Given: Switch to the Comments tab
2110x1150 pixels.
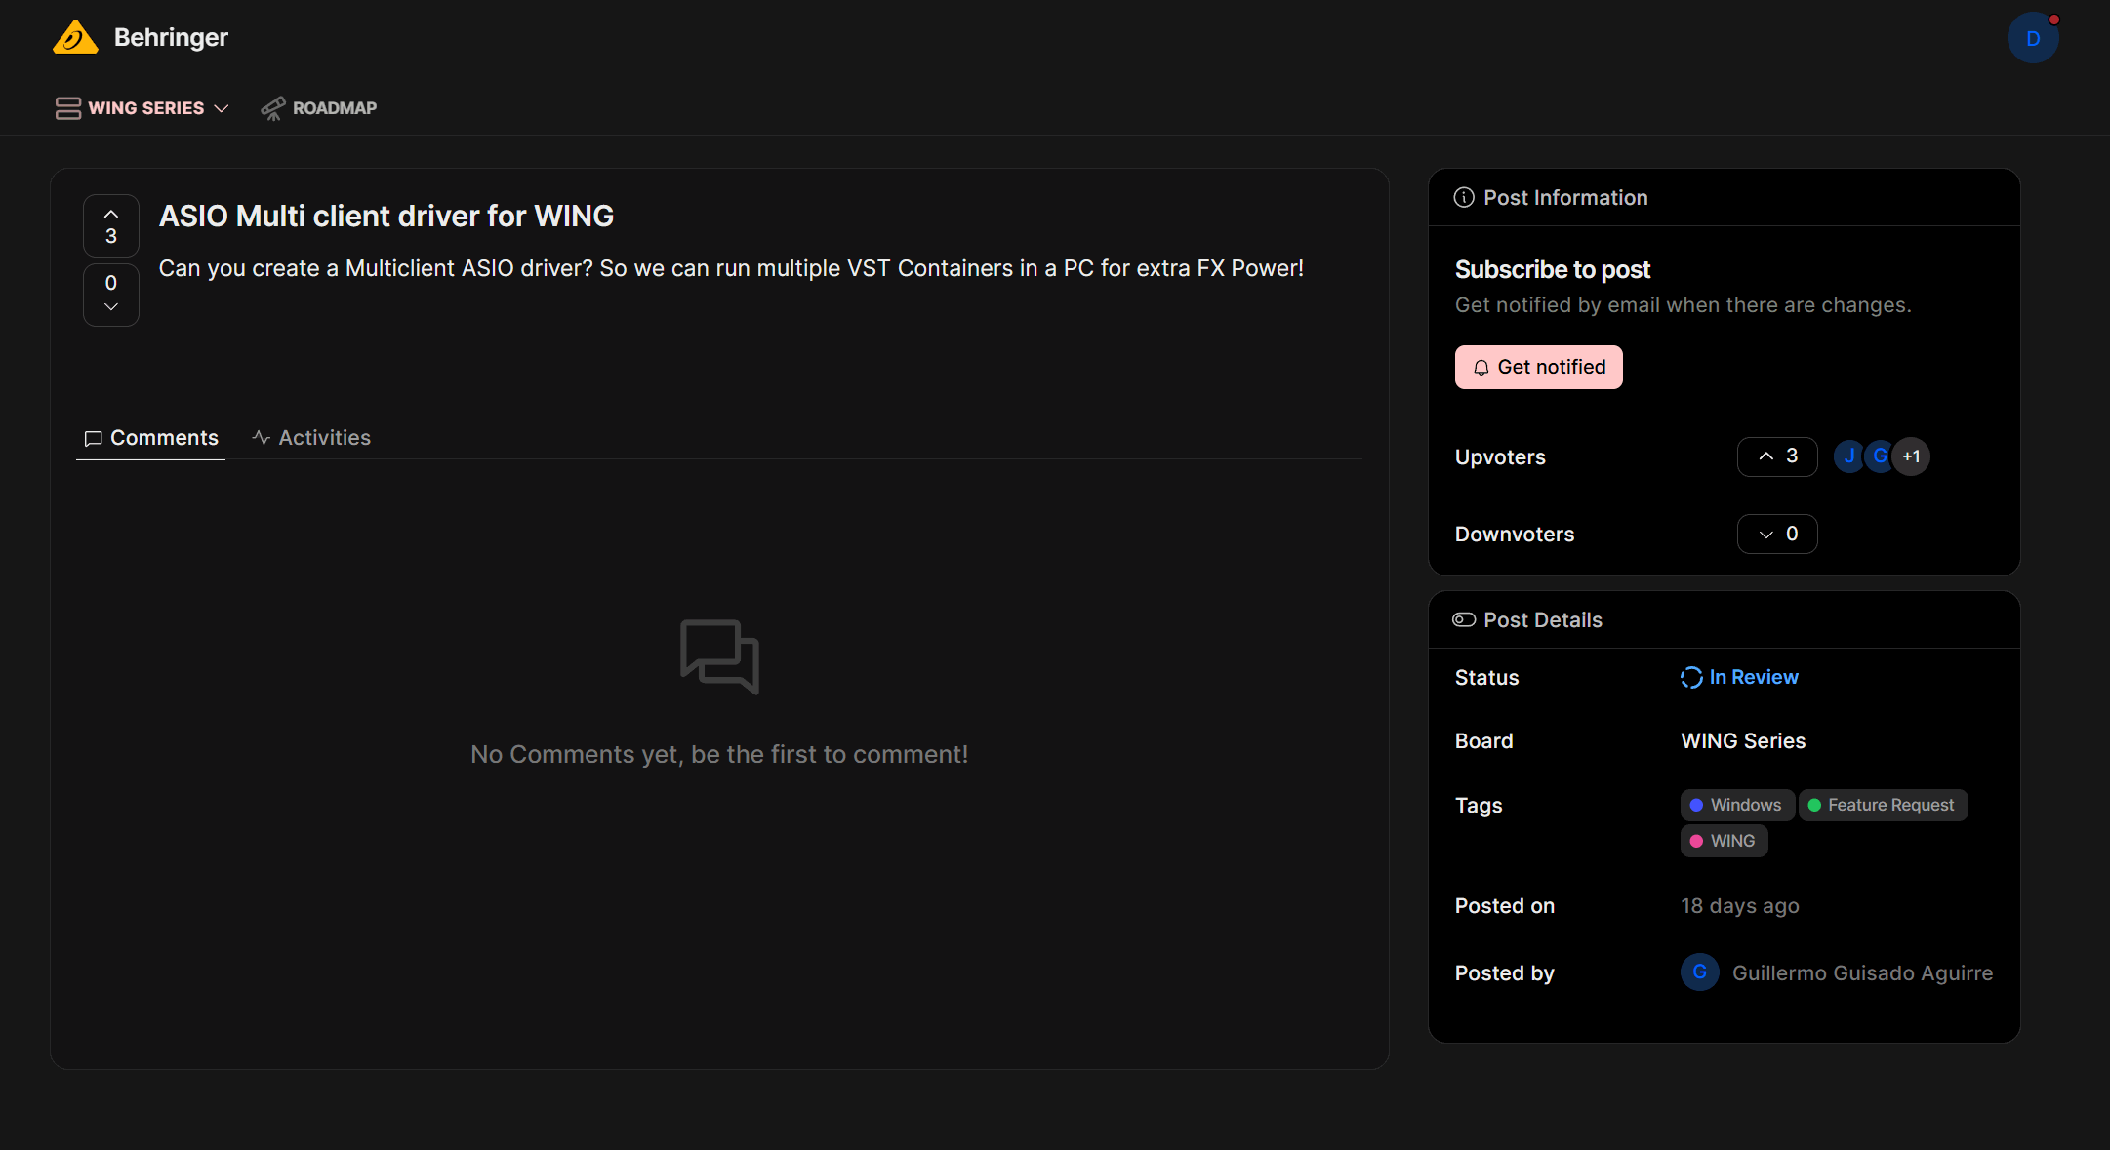Looking at the screenshot, I should 151,438.
